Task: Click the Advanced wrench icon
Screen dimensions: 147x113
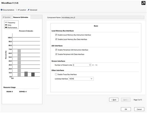Action: tap(29, 10)
